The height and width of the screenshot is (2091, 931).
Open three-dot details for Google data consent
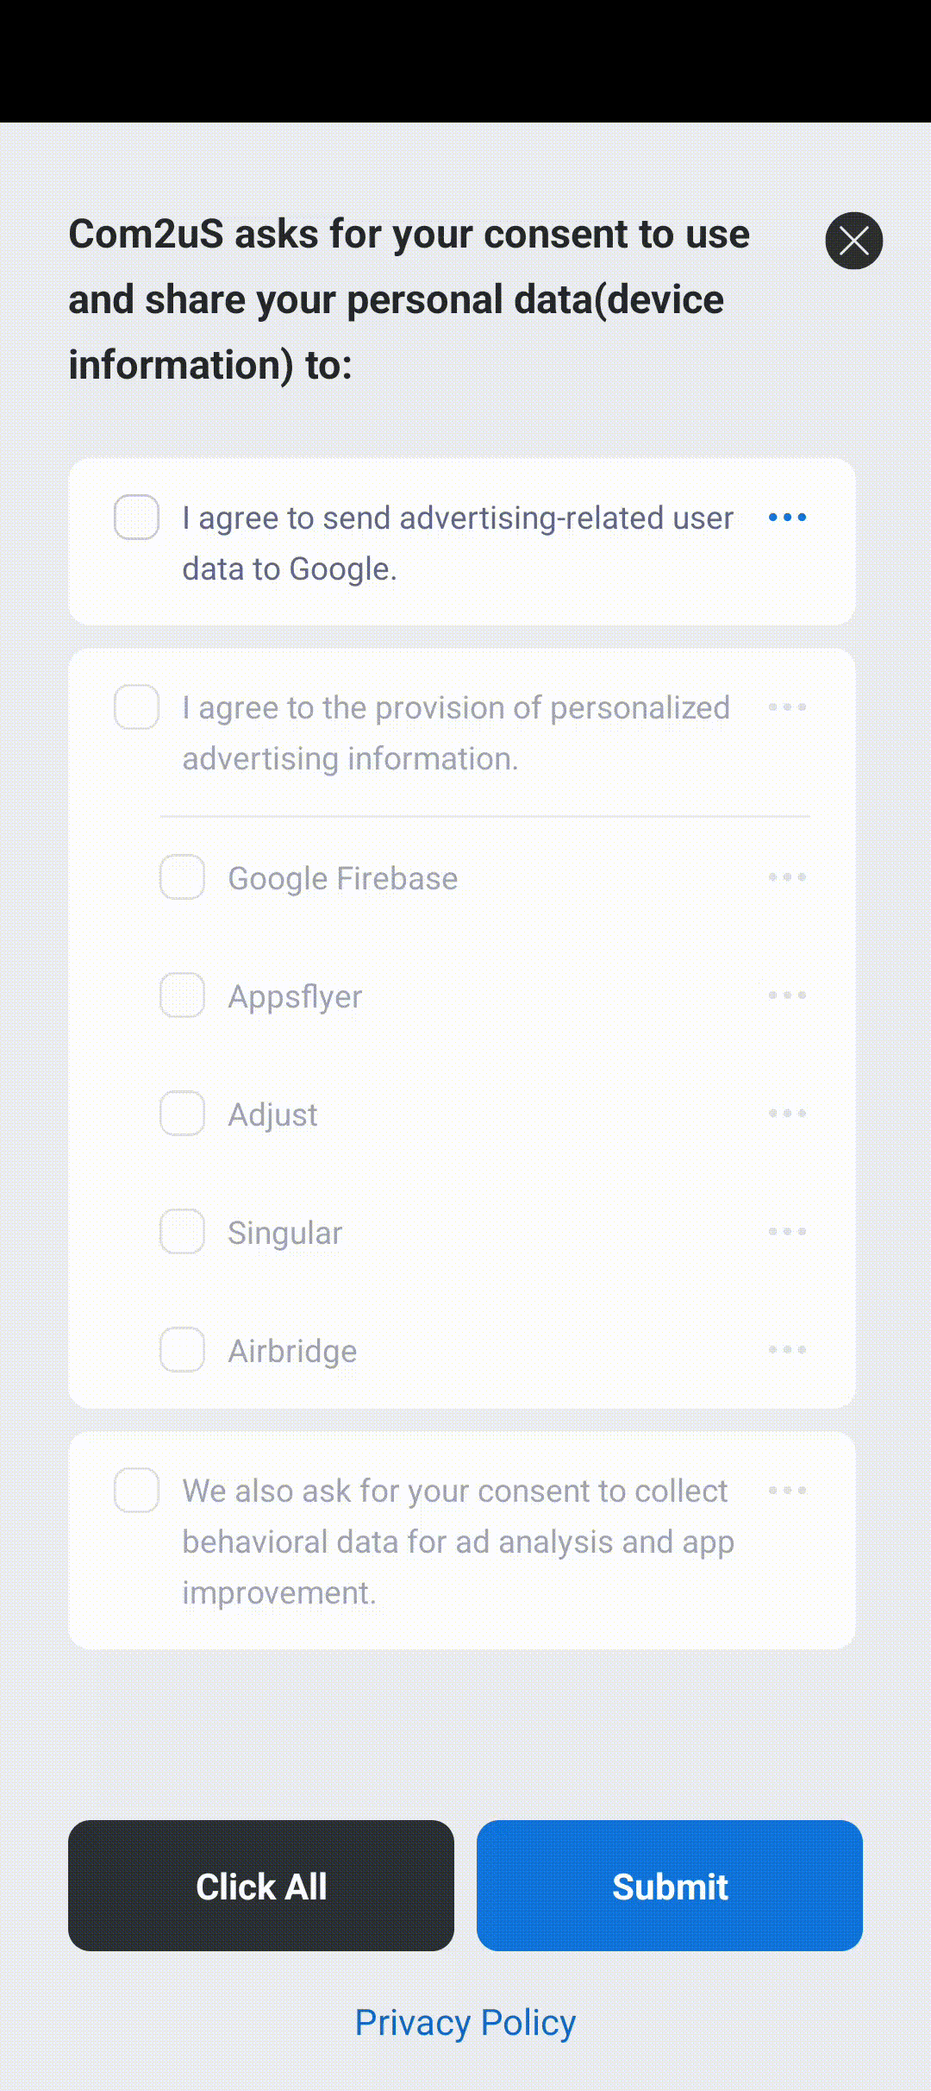(x=787, y=518)
